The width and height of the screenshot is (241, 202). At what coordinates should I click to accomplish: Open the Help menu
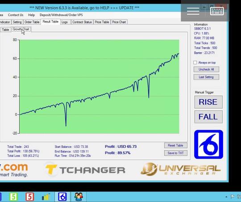click(x=32, y=15)
